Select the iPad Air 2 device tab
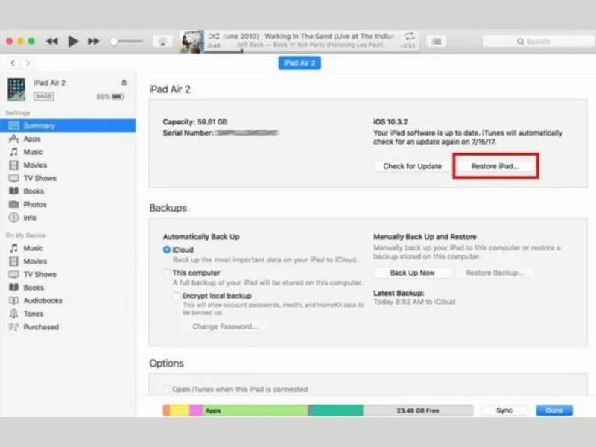The image size is (596, 447). 299,63
